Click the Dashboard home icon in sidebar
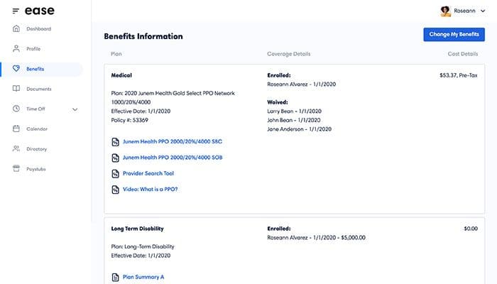This screenshot has height=284, width=497. click(x=16, y=29)
